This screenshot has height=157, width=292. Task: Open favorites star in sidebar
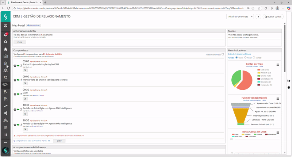(x=5, y=49)
